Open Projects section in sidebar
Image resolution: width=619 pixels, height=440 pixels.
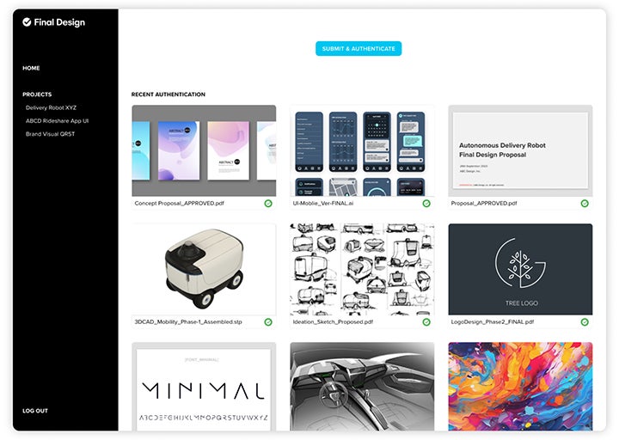point(37,95)
